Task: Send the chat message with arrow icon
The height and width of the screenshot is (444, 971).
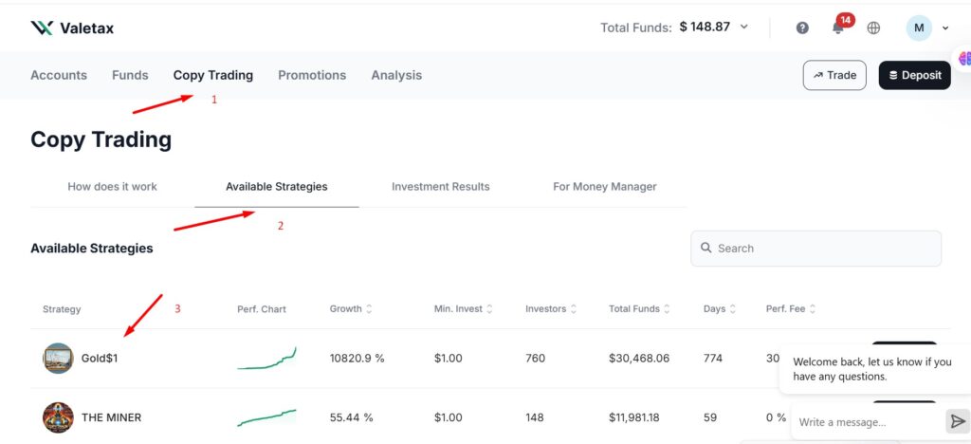Action: point(957,421)
